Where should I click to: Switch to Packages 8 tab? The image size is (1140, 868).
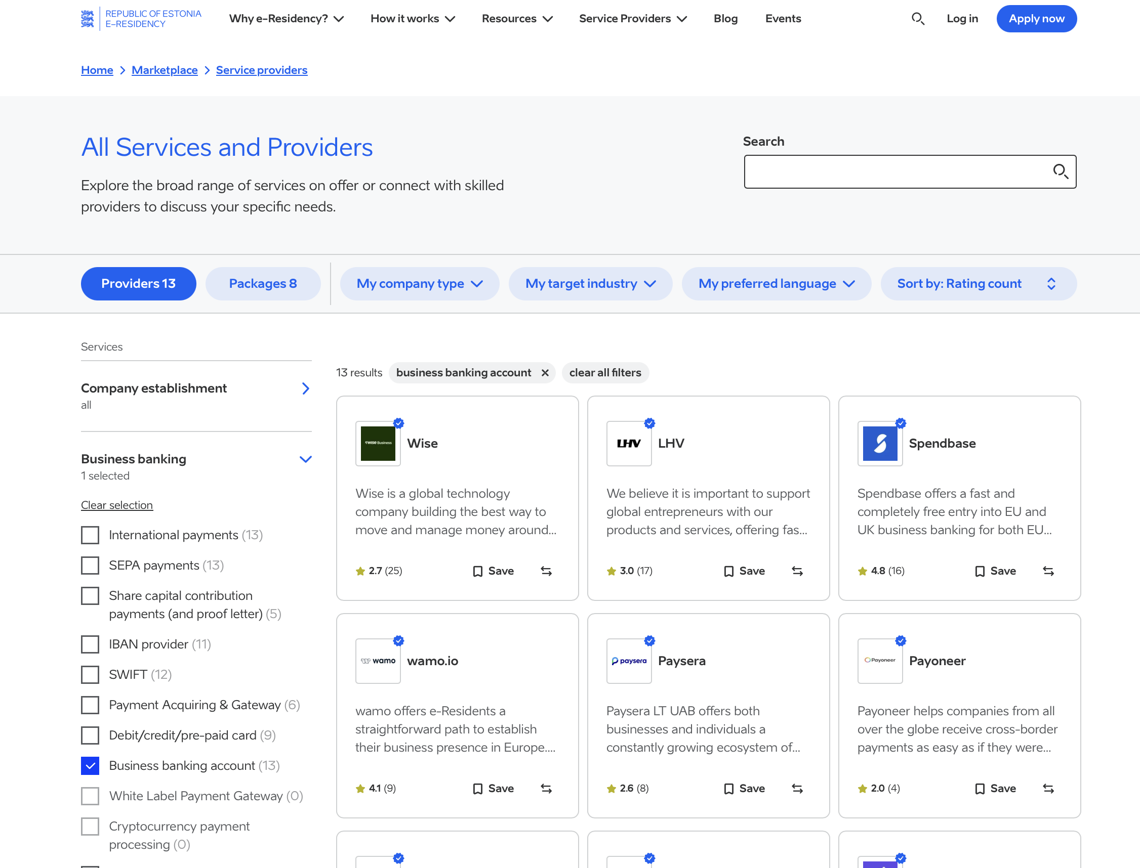point(263,284)
